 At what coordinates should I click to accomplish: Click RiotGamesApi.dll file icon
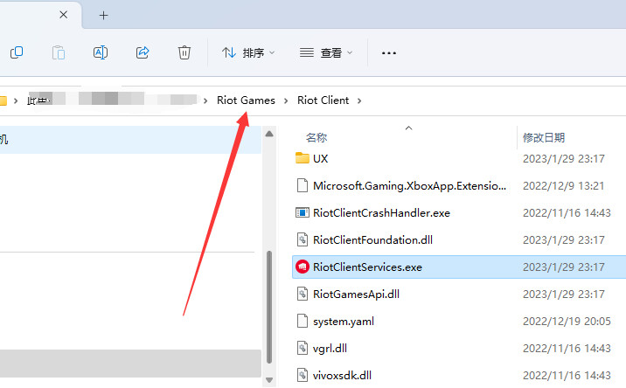pyautogui.click(x=303, y=294)
